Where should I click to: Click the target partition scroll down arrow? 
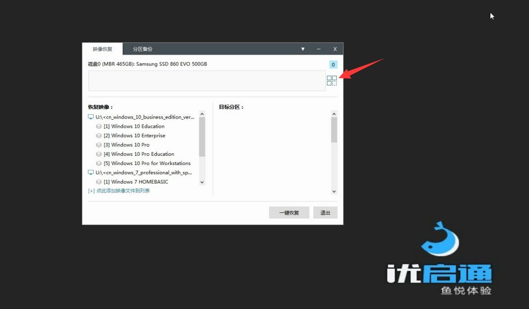[x=334, y=191]
